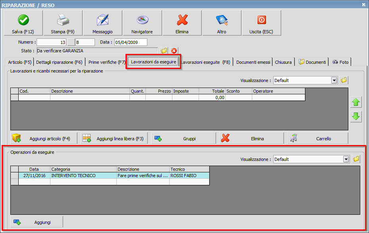Screen dimensions: 369x233
Task: Remove selected row with lower Elimina button
Action: [251, 138]
